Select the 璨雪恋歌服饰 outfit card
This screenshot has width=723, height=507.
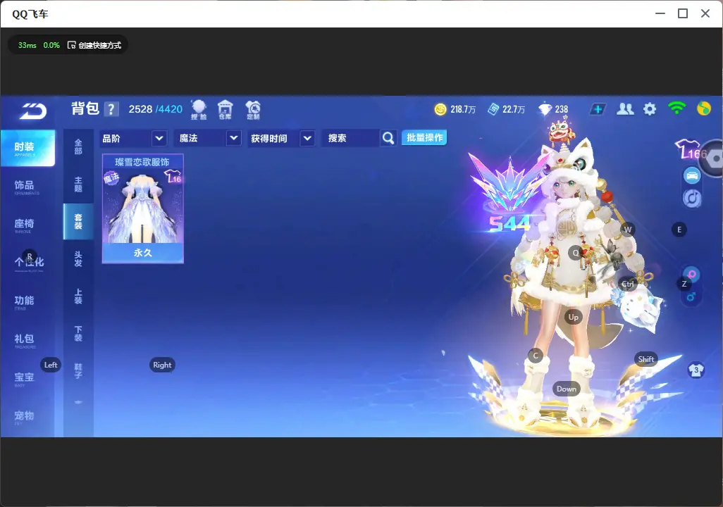[143, 209]
